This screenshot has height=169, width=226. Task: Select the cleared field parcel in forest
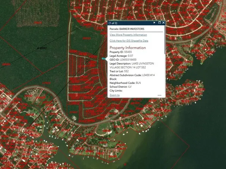click(38, 14)
